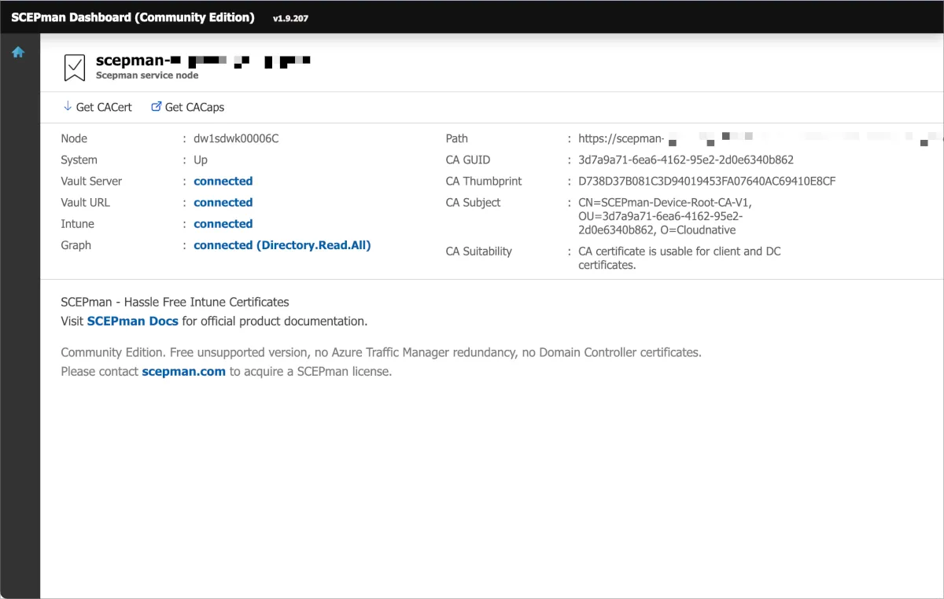Click the Vault URL connected status
This screenshot has width=944, height=599.
pyautogui.click(x=223, y=202)
